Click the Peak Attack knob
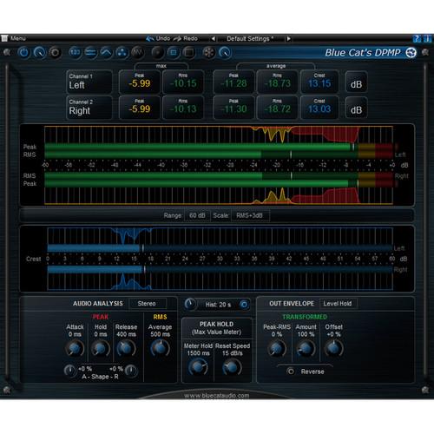The height and width of the screenshot is (434, 434). click(75, 348)
